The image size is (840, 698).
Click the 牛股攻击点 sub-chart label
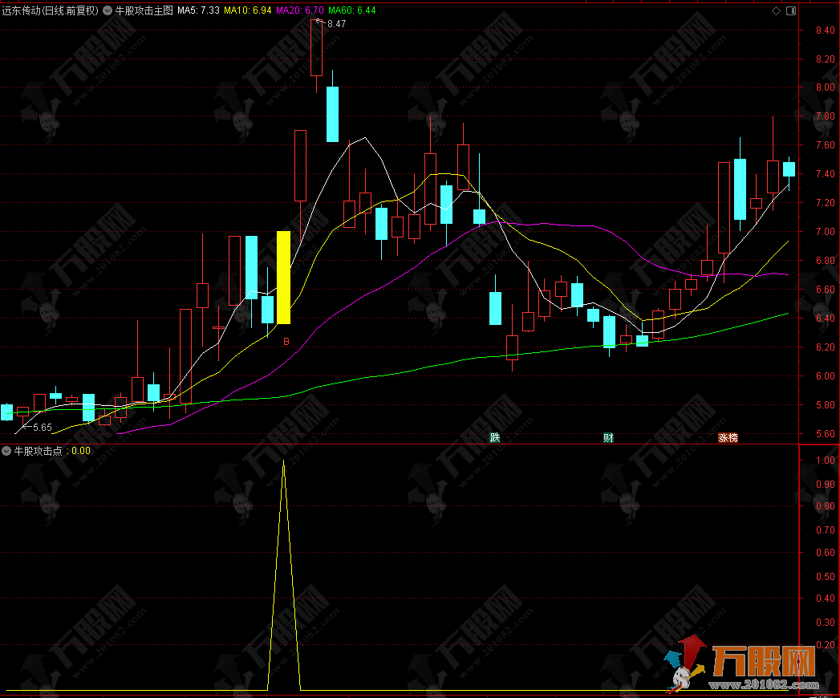pos(38,451)
